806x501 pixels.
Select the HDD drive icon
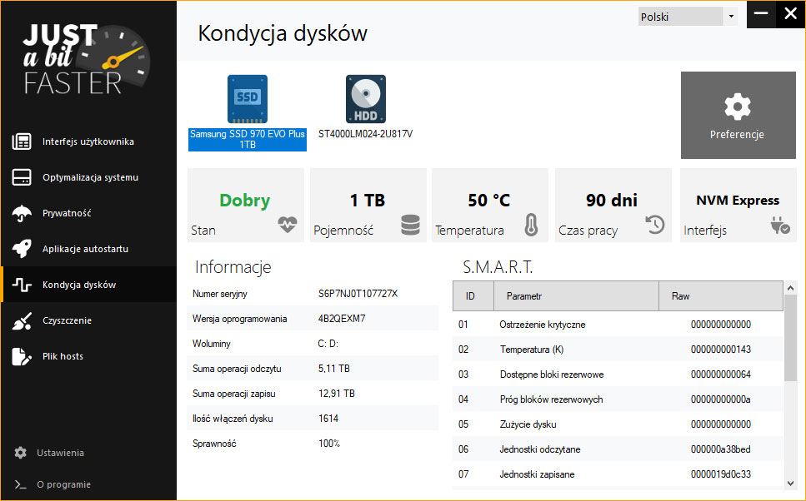tap(365, 99)
